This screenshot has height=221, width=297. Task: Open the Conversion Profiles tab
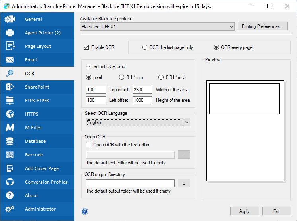(46, 182)
